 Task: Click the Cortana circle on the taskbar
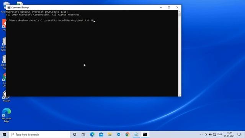click(75, 135)
